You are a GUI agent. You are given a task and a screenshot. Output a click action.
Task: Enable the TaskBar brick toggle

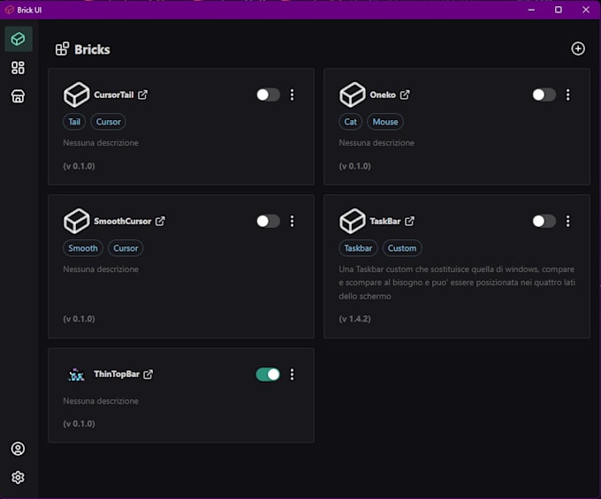click(544, 221)
